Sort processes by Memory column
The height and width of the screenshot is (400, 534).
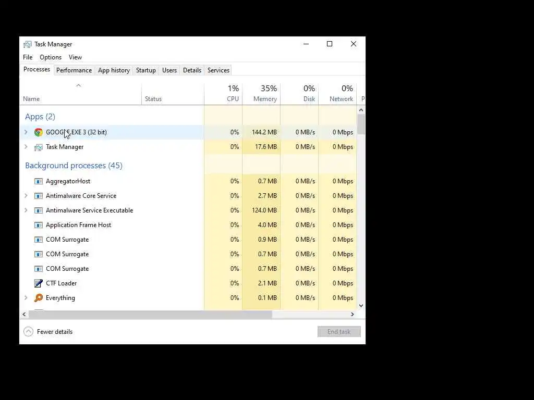click(261, 94)
